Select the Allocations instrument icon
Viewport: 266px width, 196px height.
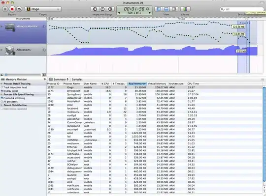pos(10,50)
